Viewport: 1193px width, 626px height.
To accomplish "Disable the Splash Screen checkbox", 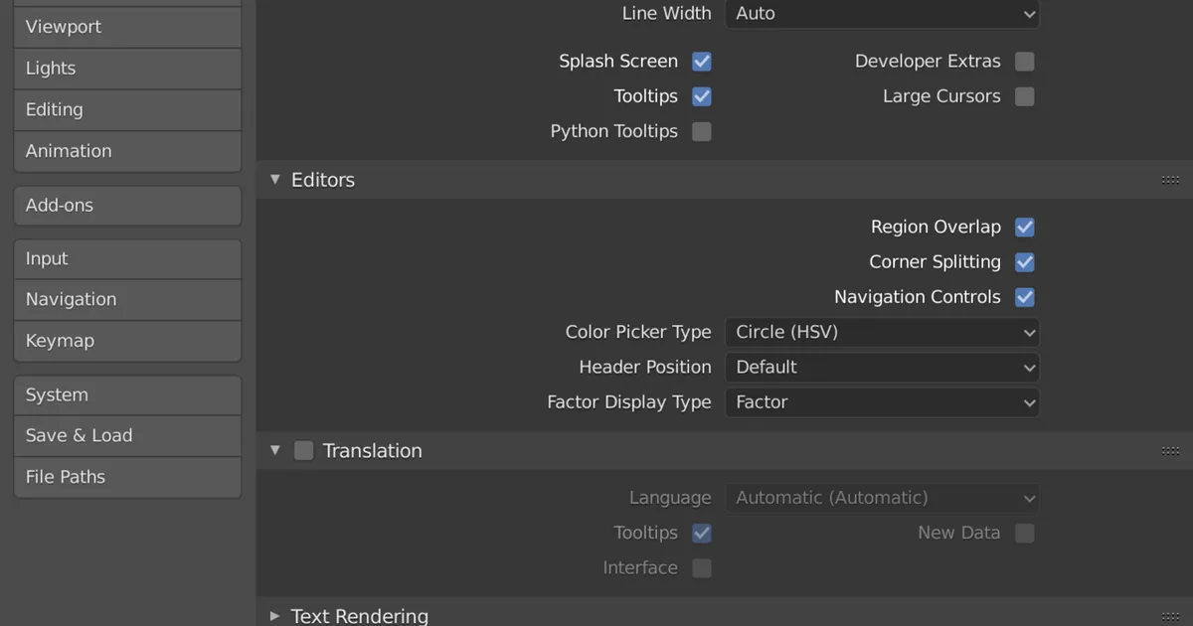I will pos(702,62).
